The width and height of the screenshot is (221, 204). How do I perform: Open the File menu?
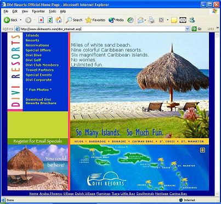pyautogui.click(x=6, y=12)
